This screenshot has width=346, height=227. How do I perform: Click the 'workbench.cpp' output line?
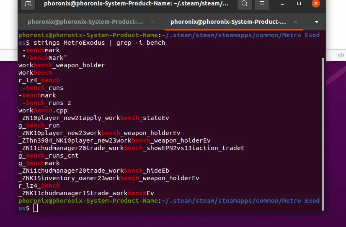(x=43, y=110)
